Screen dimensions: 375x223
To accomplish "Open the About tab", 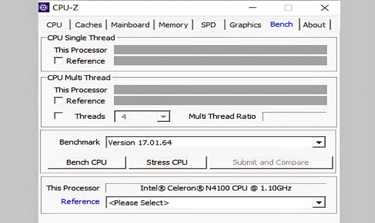I will pos(314,25).
